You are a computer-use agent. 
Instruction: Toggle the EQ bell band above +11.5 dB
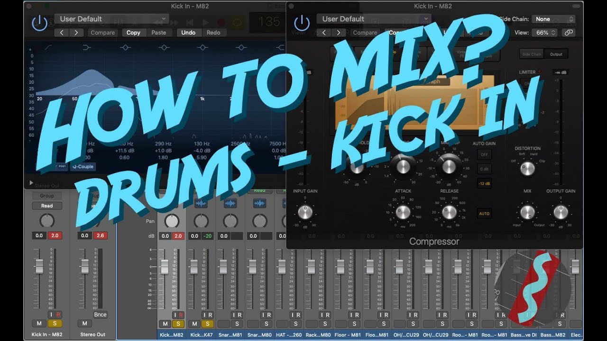pyautogui.click(x=125, y=47)
